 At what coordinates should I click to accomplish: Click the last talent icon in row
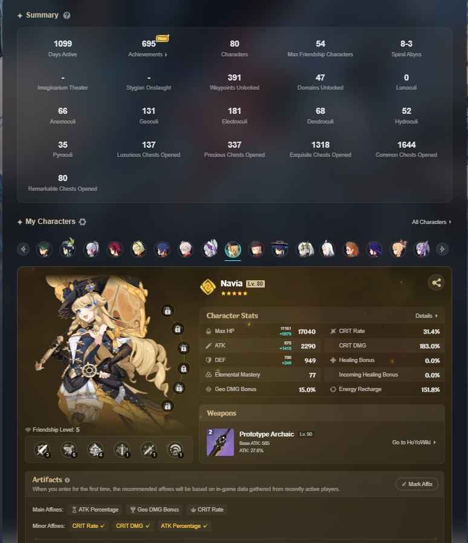(x=175, y=450)
